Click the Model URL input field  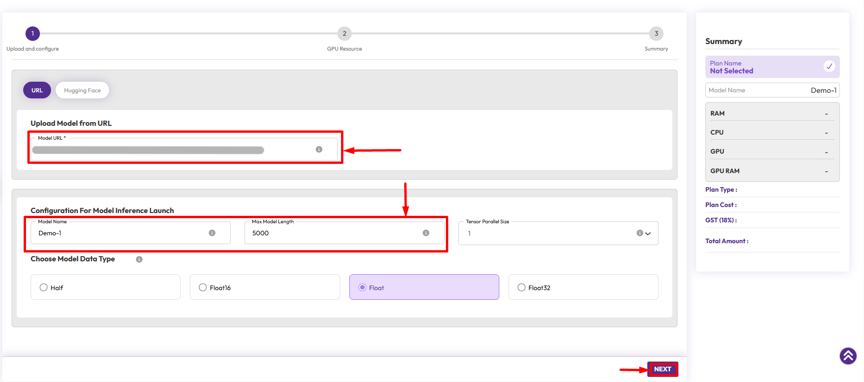pos(172,150)
